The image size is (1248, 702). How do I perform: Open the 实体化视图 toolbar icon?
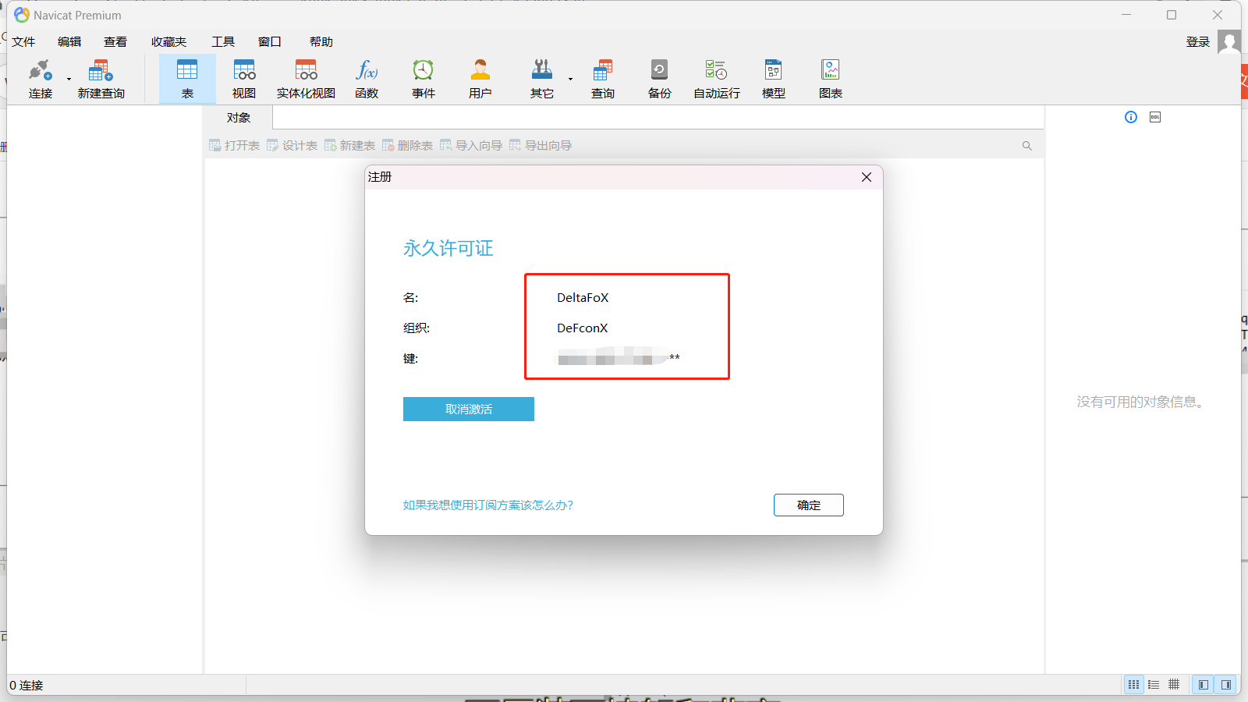tap(306, 79)
